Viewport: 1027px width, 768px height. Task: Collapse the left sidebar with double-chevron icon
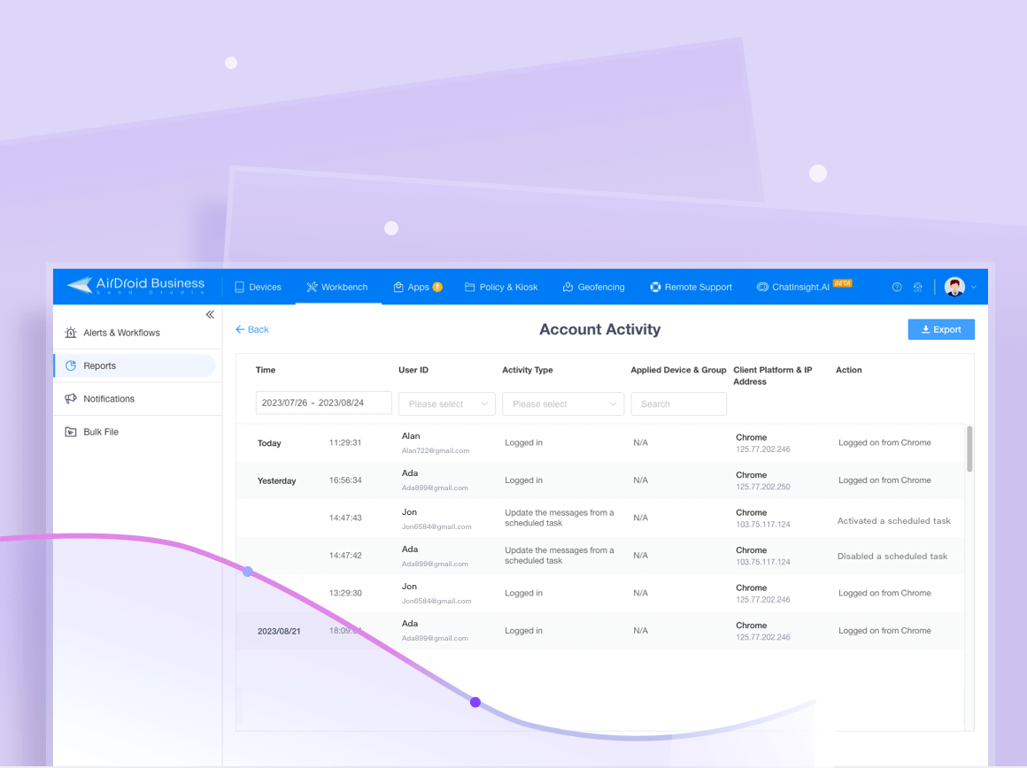pyautogui.click(x=210, y=315)
